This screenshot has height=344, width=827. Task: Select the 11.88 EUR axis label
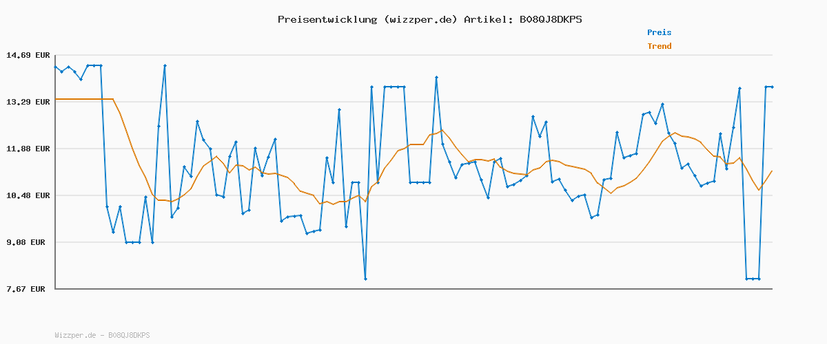[x=28, y=149]
